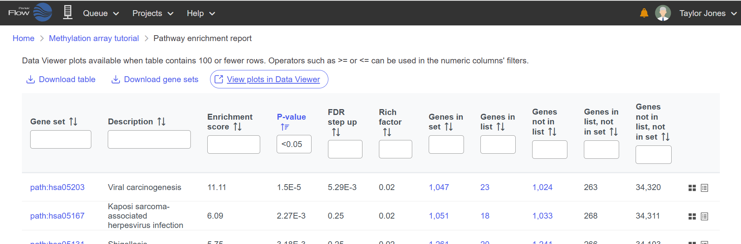The image size is (741, 244).
Task: Toggle P-value sort order icon
Action: 285,127
